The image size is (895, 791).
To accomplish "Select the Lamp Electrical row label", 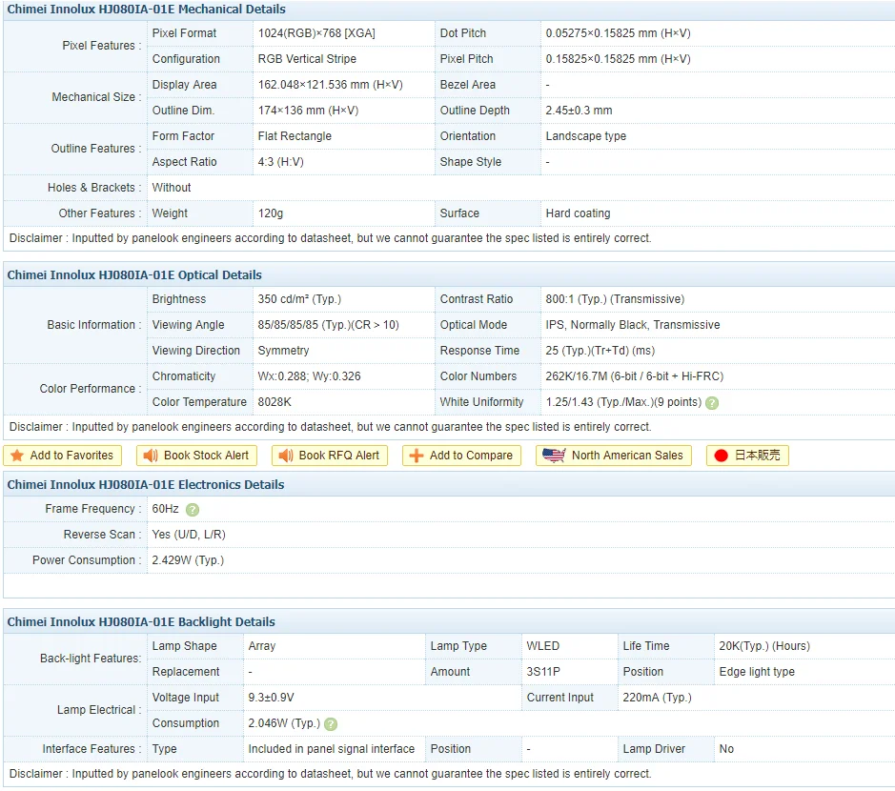I will tap(99, 711).
